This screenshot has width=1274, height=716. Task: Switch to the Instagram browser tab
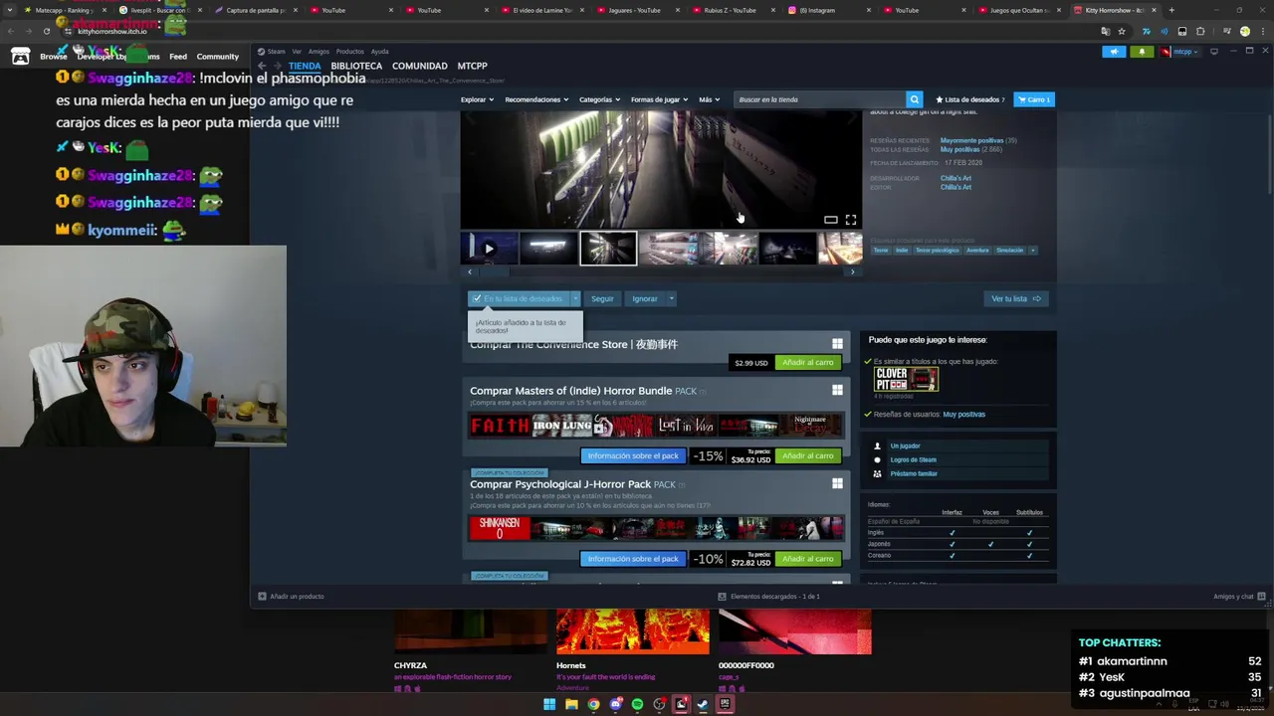click(x=826, y=10)
